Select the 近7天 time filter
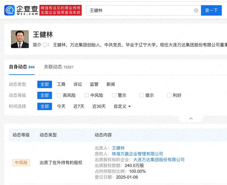The height and width of the screenshot is (185, 227). pos(79,106)
